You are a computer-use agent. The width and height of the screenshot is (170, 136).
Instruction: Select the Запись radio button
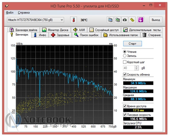tap(124, 56)
